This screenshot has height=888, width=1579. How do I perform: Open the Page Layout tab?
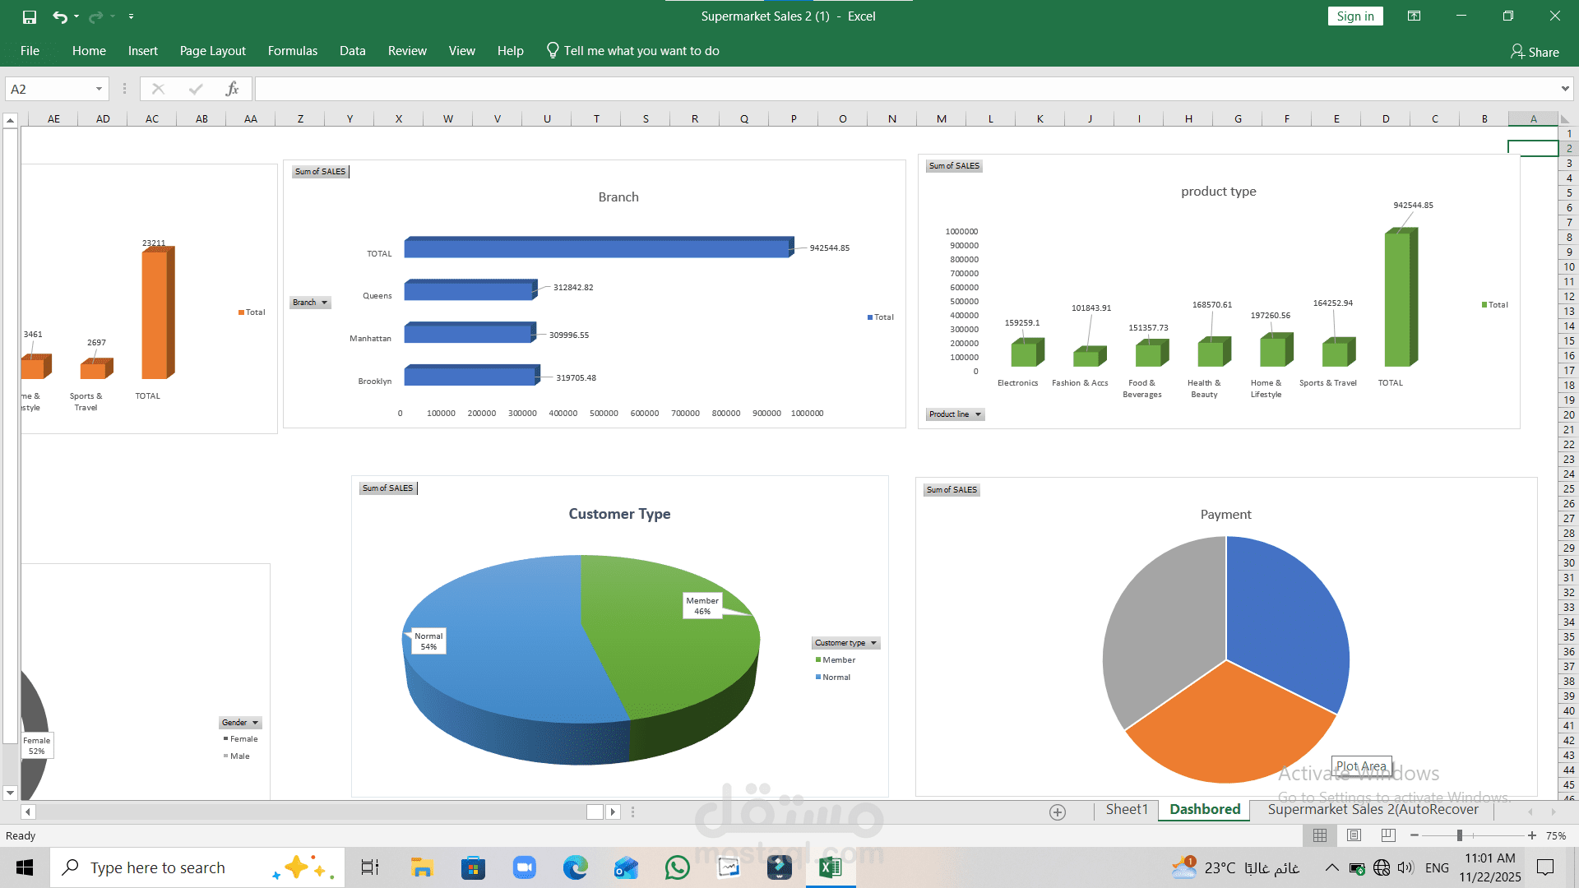[213, 51]
